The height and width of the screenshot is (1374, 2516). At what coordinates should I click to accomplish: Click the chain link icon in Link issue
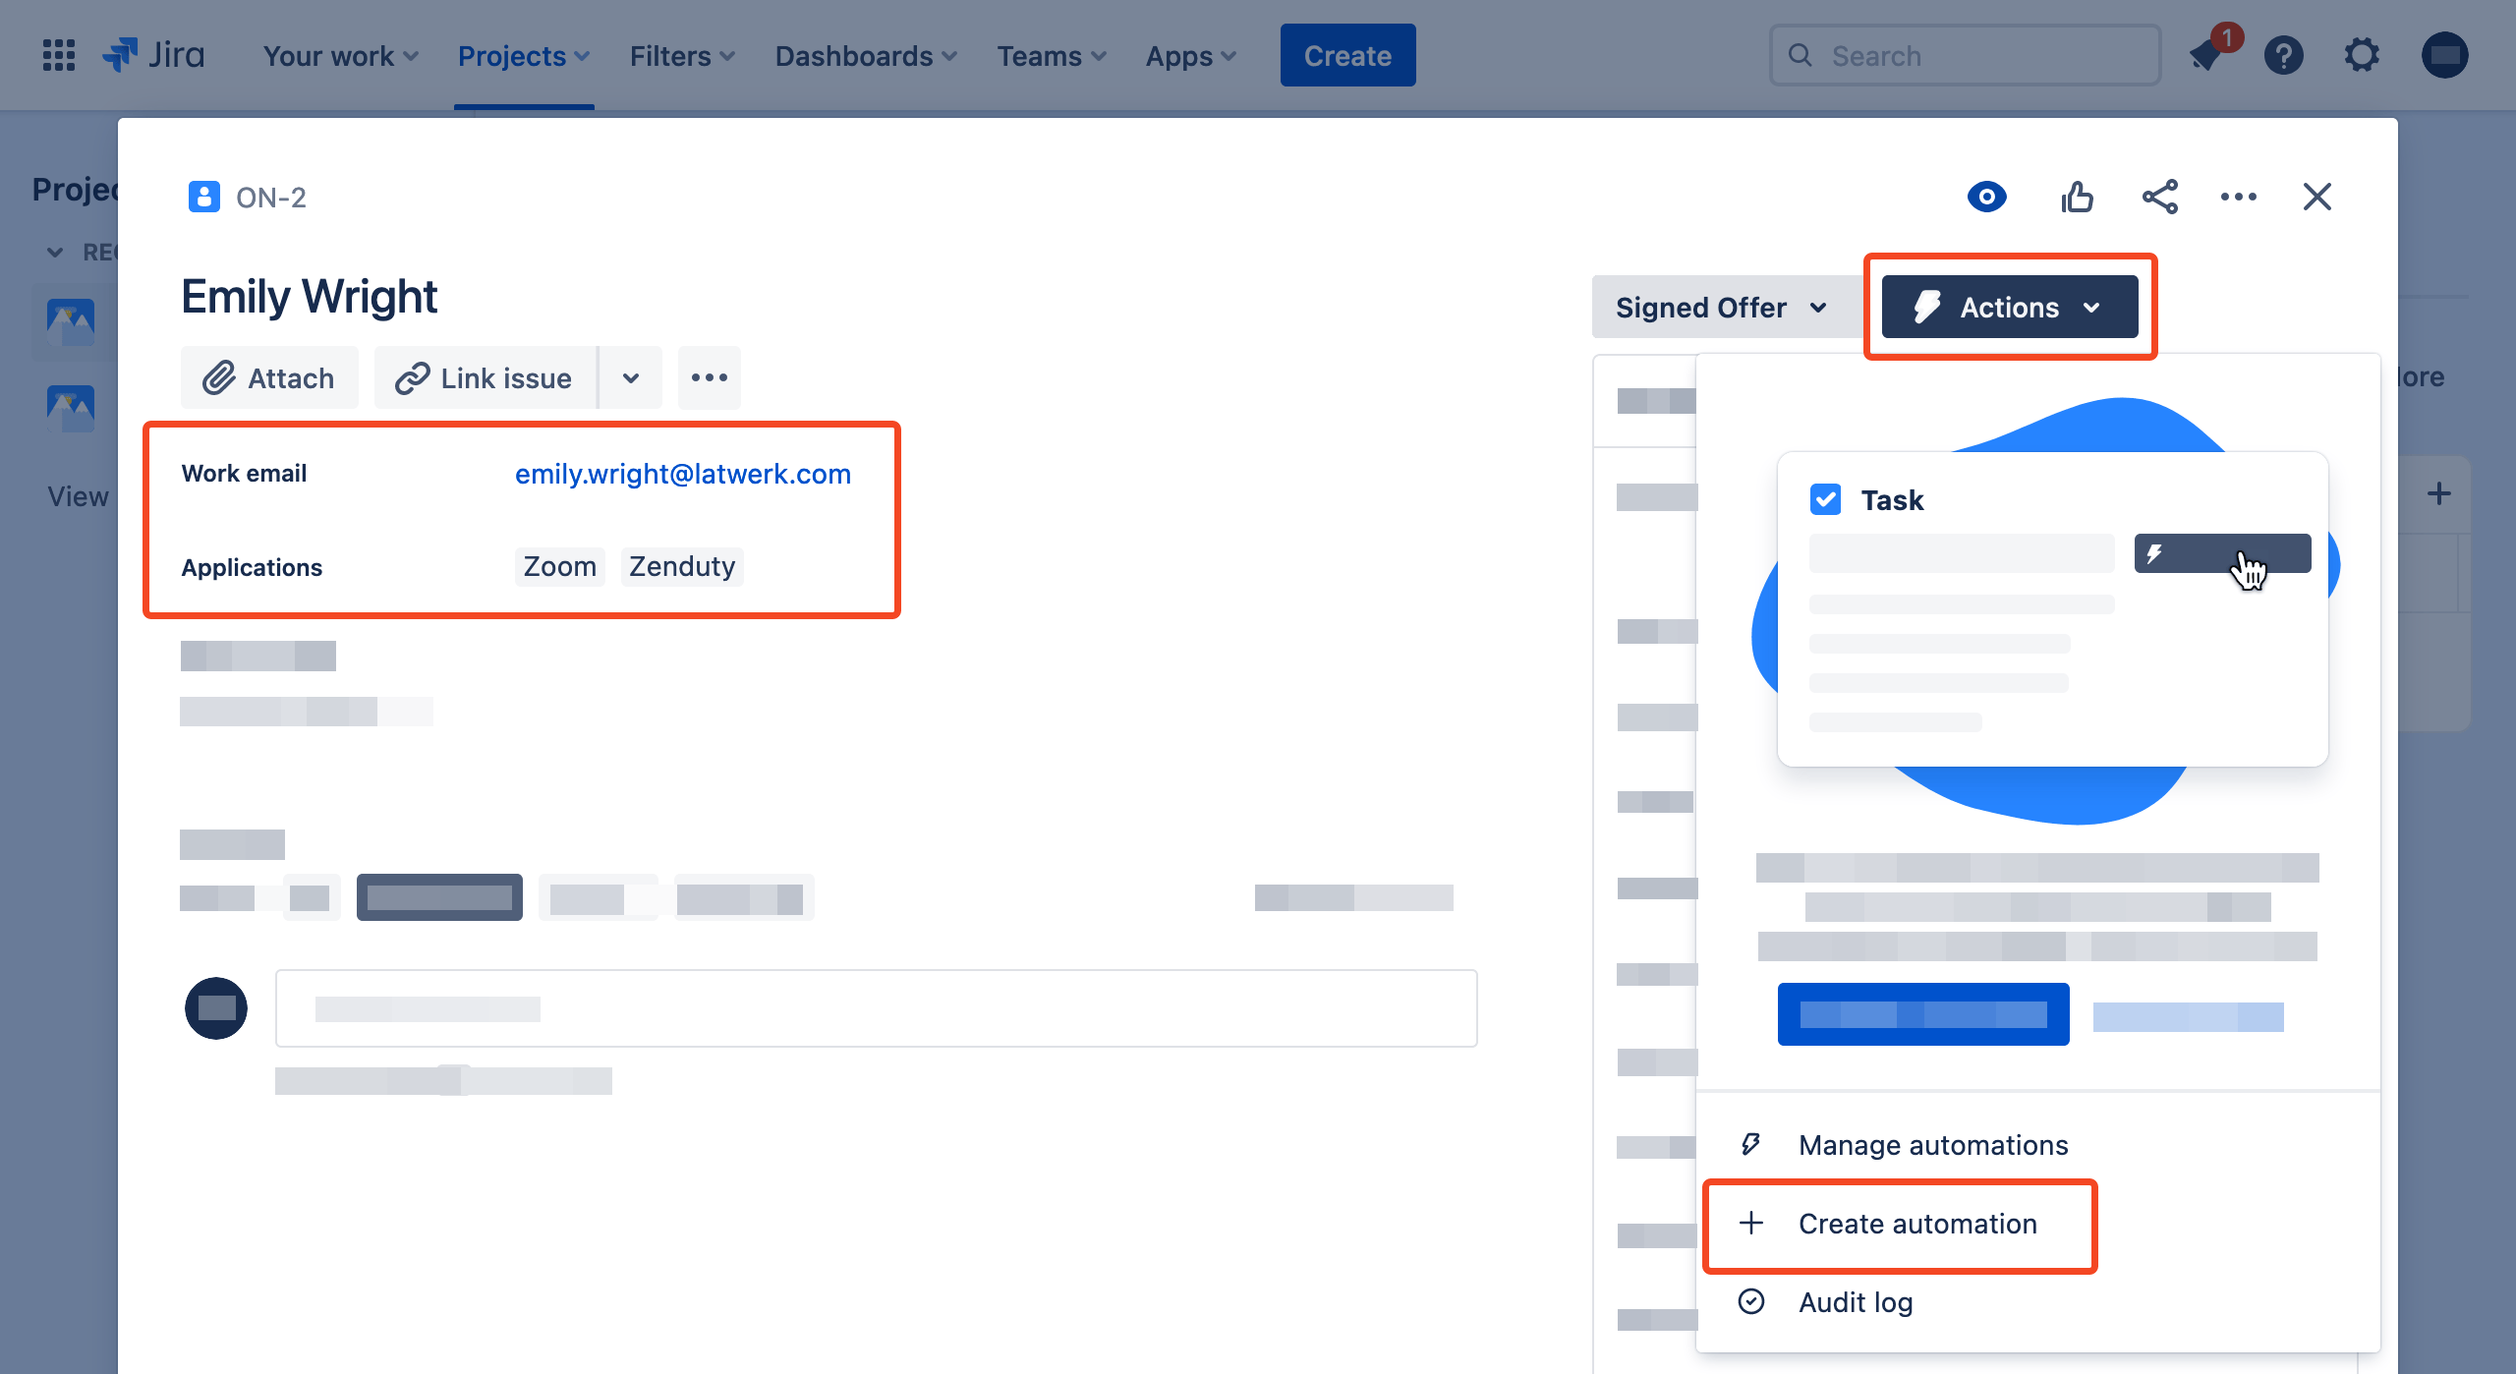pyautogui.click(x=413, y=377)
